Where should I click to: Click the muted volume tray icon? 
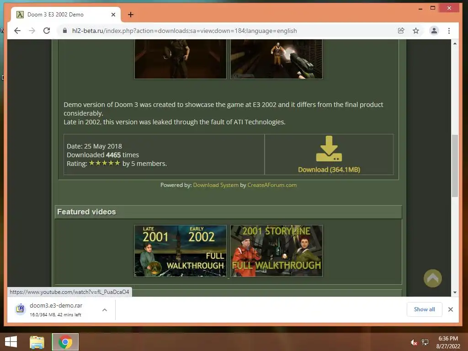tap(413, 342)
